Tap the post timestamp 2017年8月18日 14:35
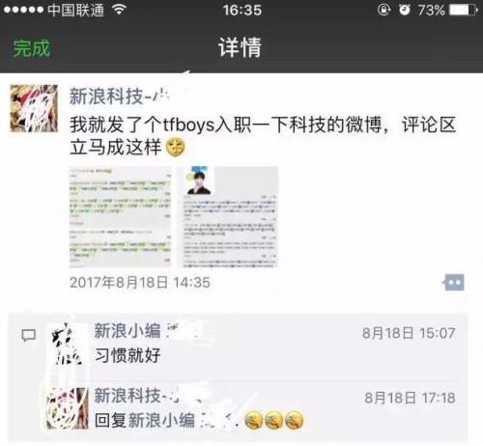 (140, 283)
